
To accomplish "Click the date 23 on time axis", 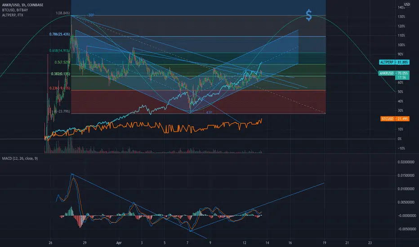I will pos(370,243).
